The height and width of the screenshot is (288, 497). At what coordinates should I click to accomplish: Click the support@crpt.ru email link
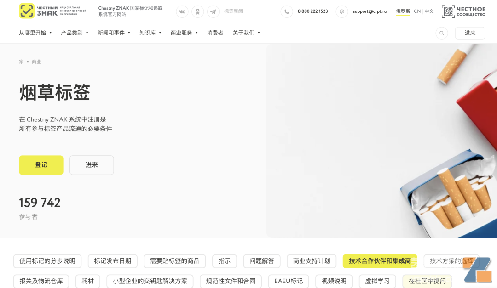click(x=370, y=11)
